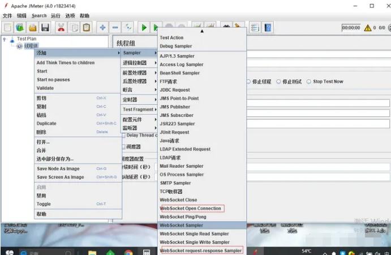The width and height of the screenshot is (391, 255).
Task: Click the Copy toolbar icon
Action: coord(74,27)
